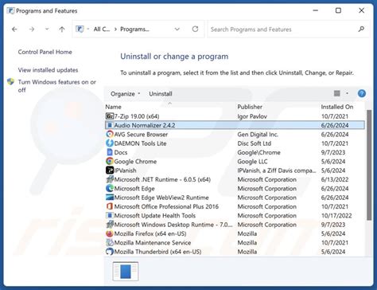The image size is (377, 290).
Task: Click the Mozilla Maintenance Service icon
Action: [x=110, y=243]
